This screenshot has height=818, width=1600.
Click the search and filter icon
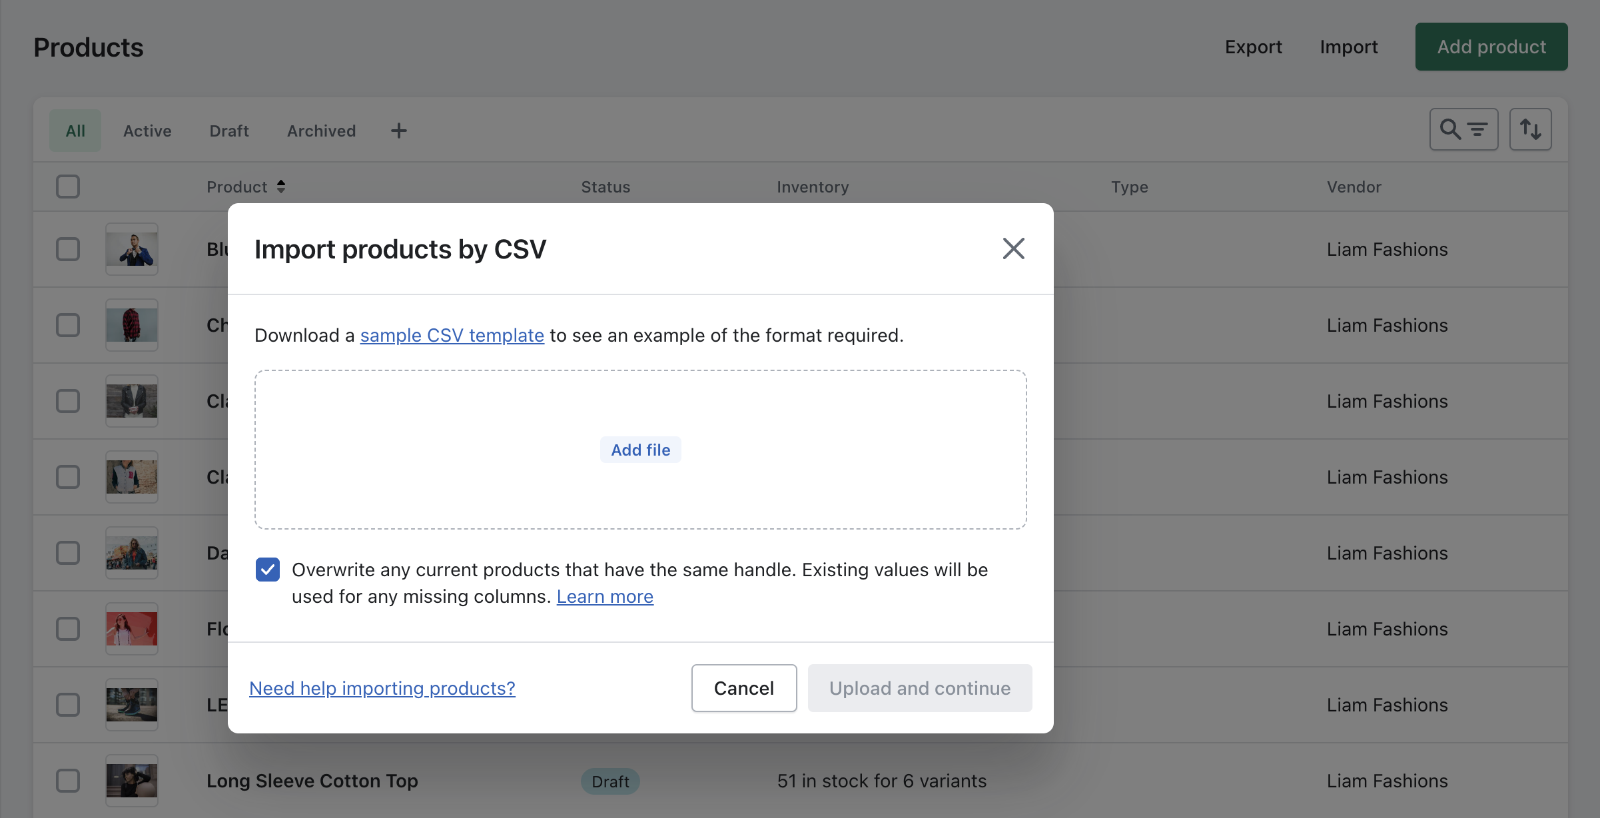(x=1463, y=129)
